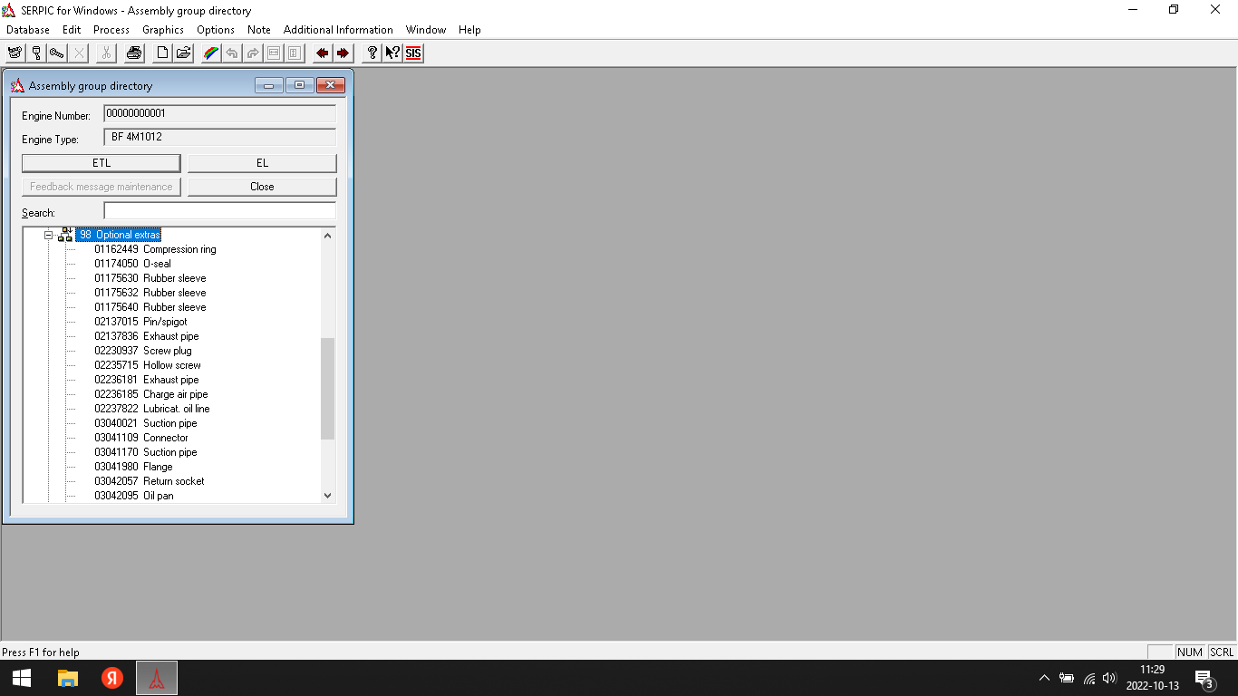This screenshot has width=1238, height=696.
Task: Click the context help pointer icon
Action: point(392,53)
